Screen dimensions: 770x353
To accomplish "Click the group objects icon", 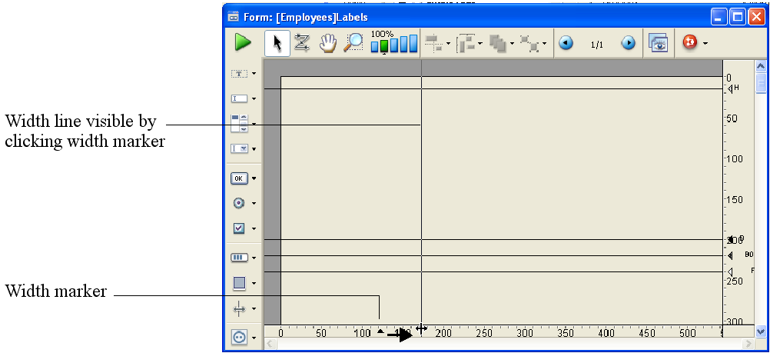I will (530, 44).
